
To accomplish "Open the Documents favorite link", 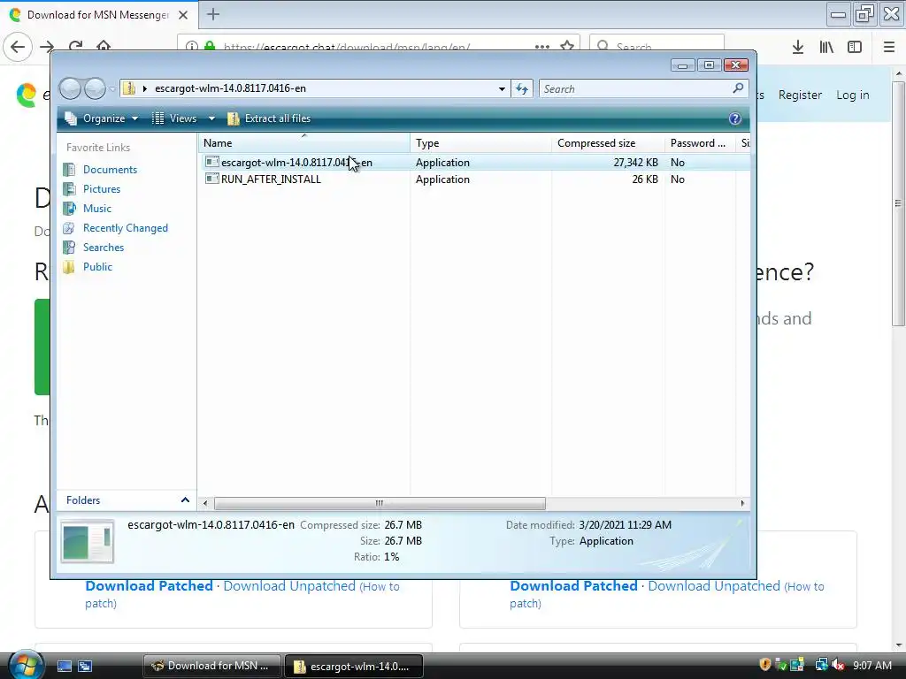I will click(110, 169).
